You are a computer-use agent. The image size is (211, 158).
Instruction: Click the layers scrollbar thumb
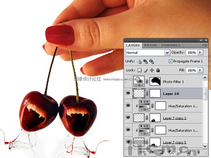tap(205, 94)
